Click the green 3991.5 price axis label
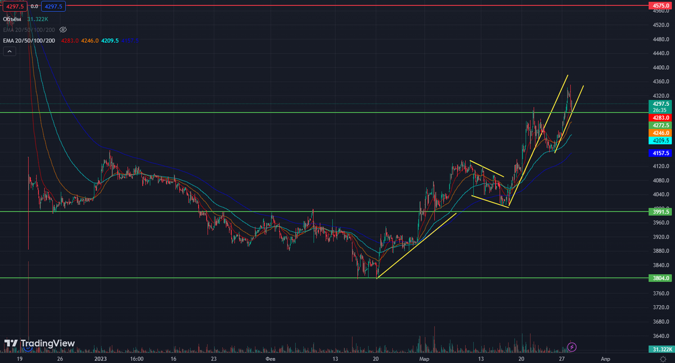Screen dimensions: 675x363 660,212
